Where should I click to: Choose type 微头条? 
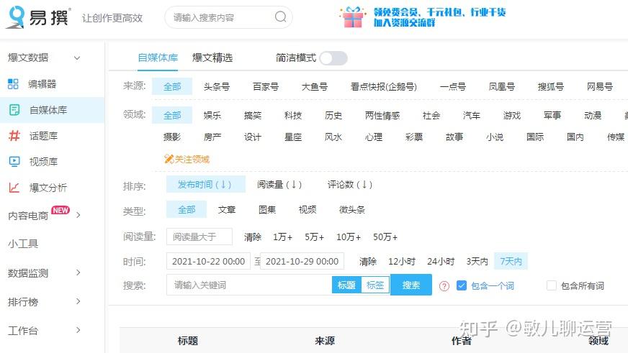click(352, 209)
